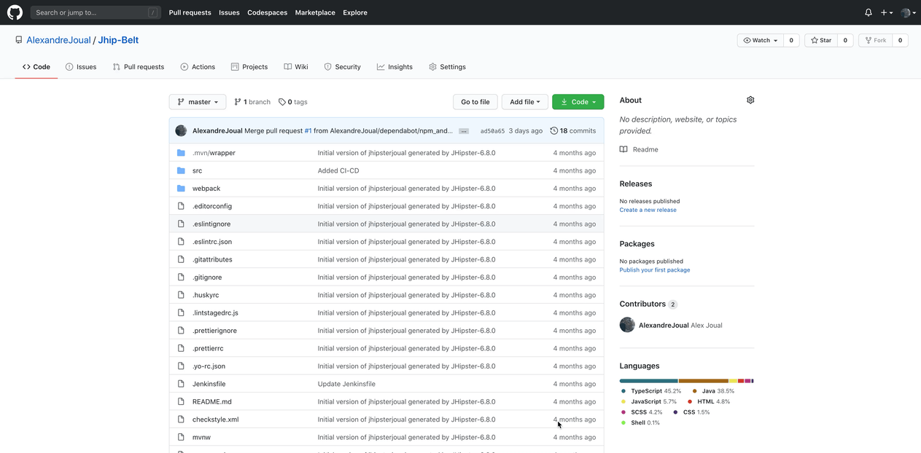Click the tags icon
The width and height of the screenshot is (921, 453).
point(282,102)
